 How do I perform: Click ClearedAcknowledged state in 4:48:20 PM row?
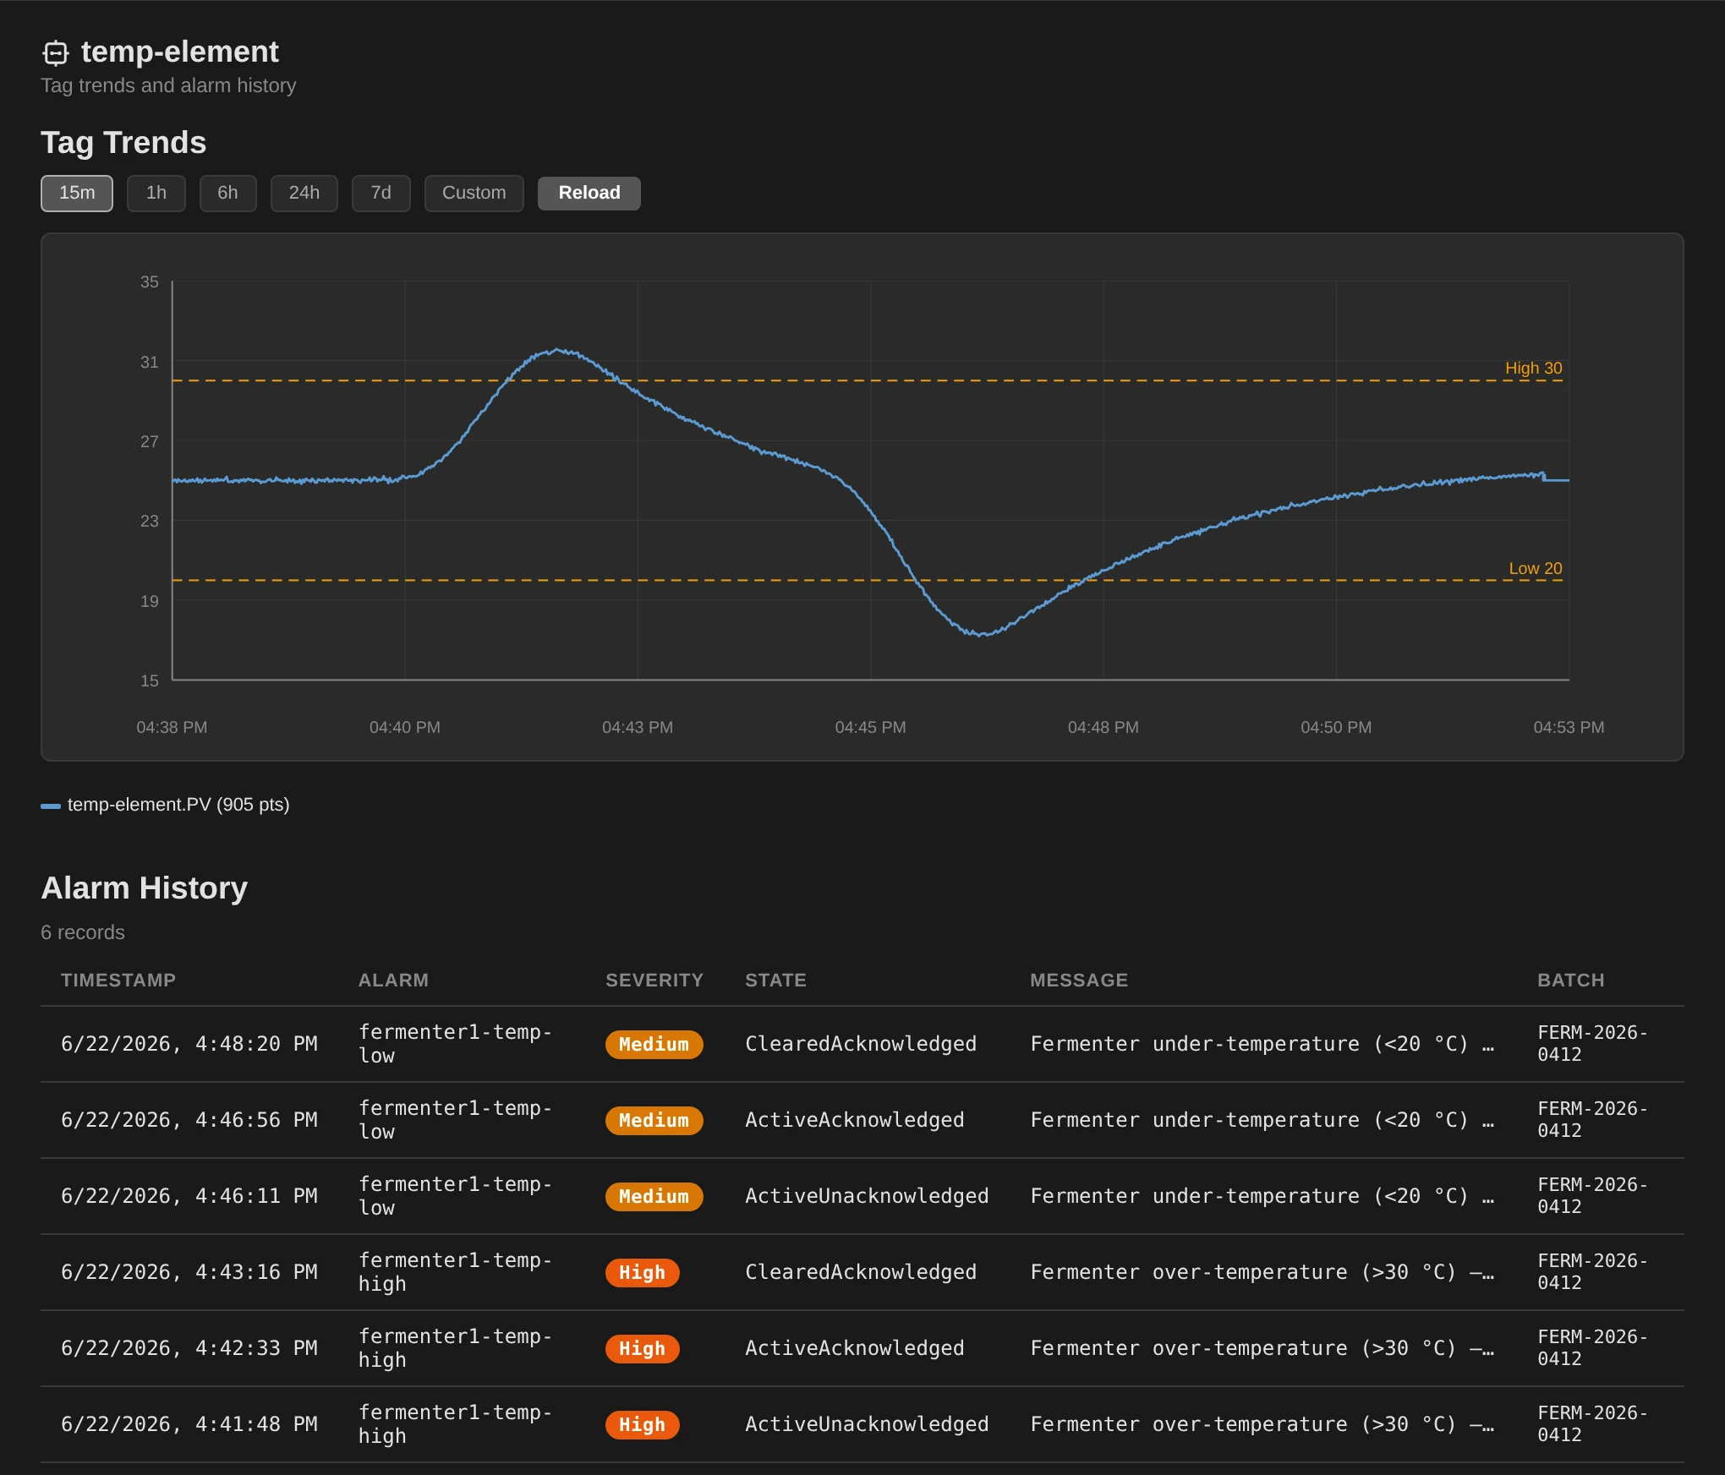coord(861,1045)
